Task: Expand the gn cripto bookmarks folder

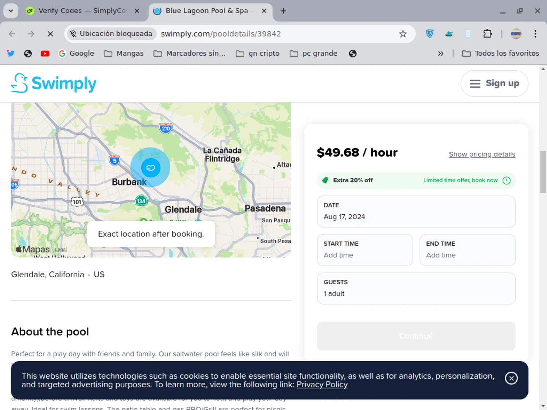Action: (x=257, y=54)
